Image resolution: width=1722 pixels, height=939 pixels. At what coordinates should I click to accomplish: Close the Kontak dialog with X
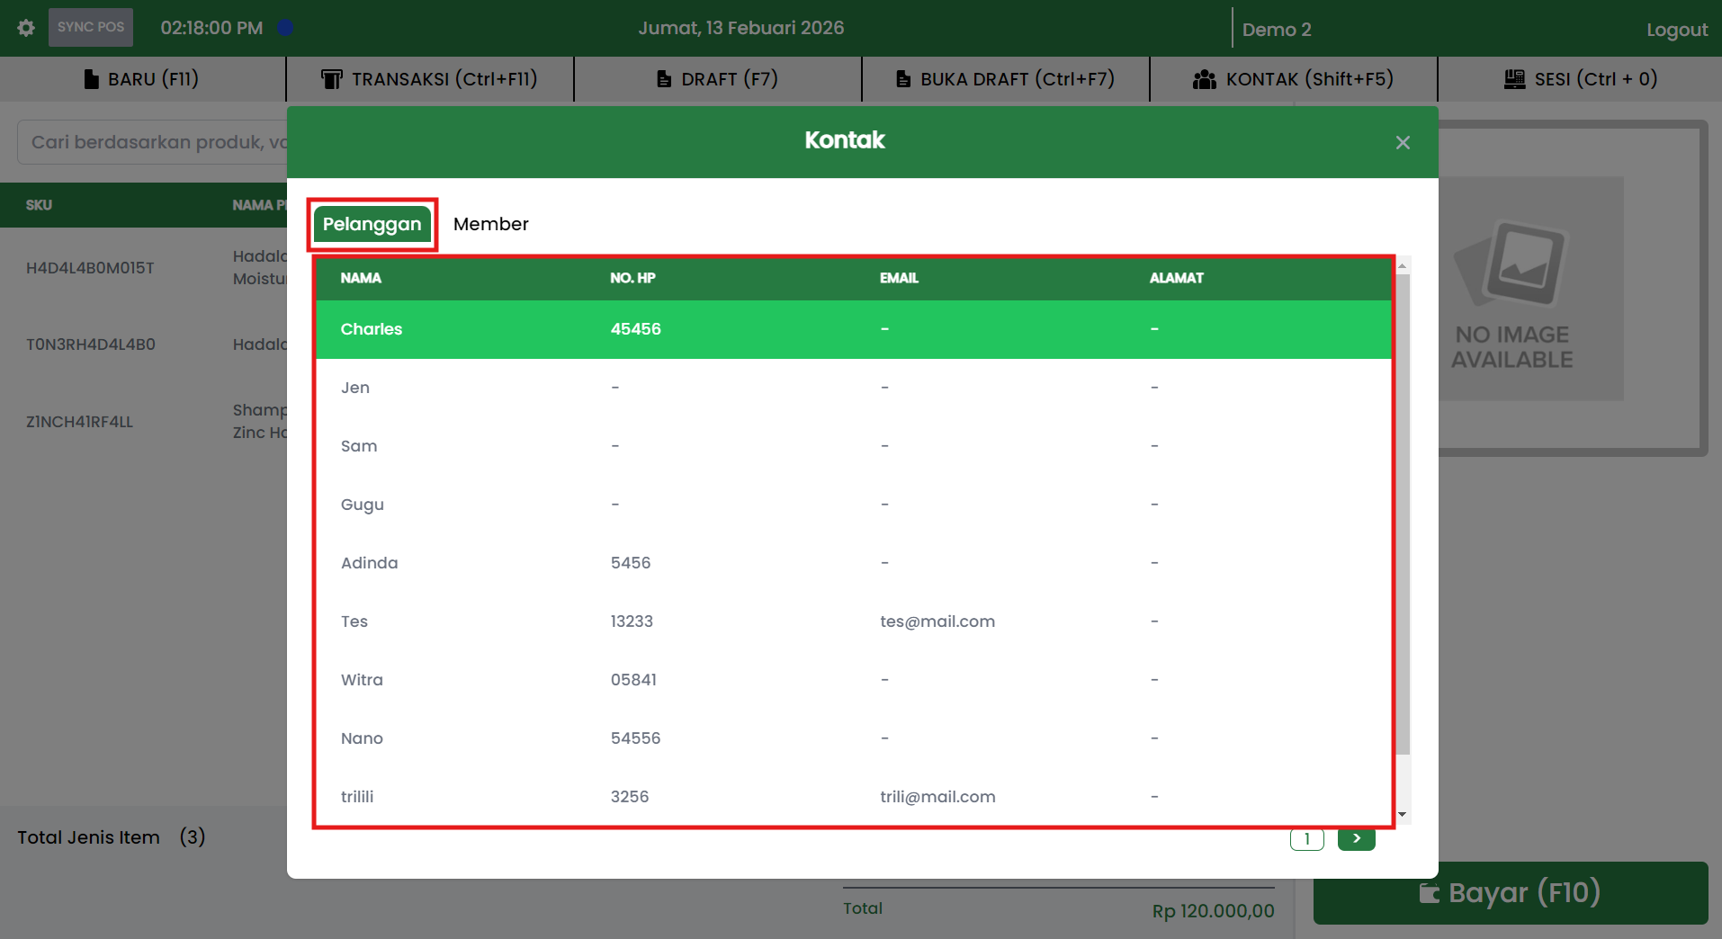click(x=1402, y=142)
